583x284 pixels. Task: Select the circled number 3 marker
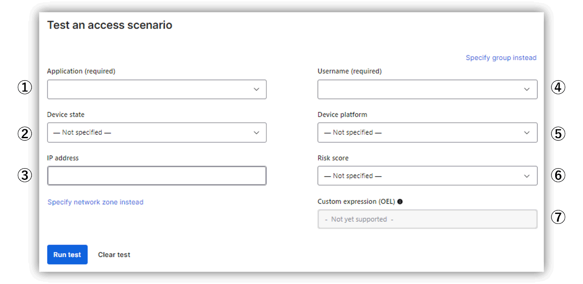coord(25,175)
